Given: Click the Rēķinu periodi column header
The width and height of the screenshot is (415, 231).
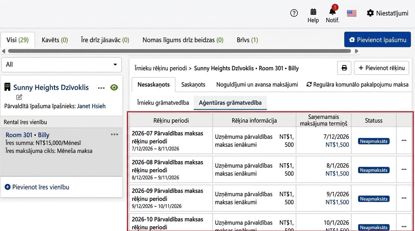Looking at the screenshot, I should (x=171, y=120).
